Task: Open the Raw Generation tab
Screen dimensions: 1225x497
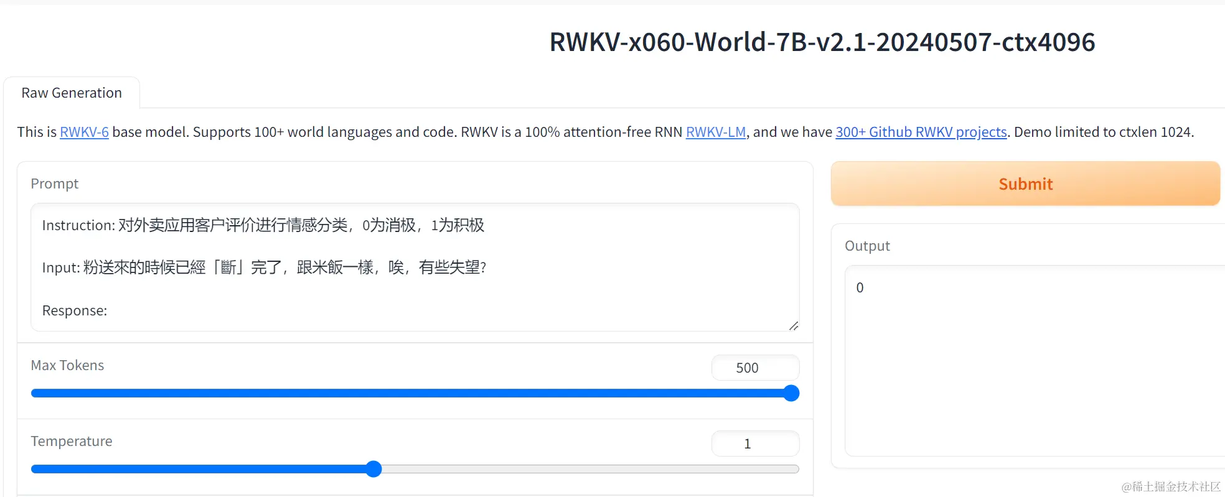Action: tap(72, 93)
